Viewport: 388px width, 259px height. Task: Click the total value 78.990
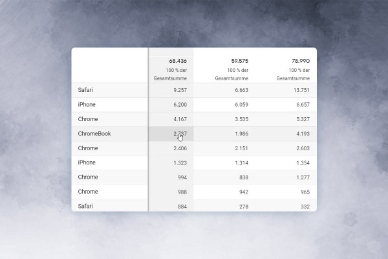pos(301,61)
